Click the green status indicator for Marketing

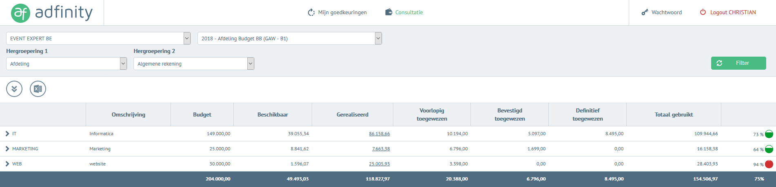point(769,149)
